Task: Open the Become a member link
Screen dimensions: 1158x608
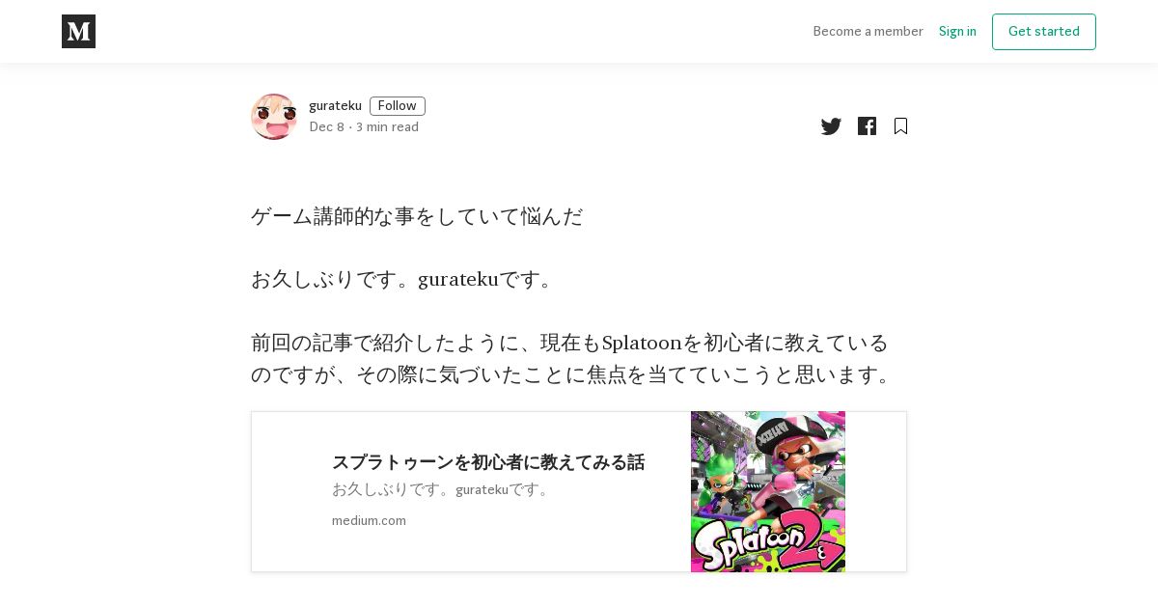Action: [x=868, y=31]
